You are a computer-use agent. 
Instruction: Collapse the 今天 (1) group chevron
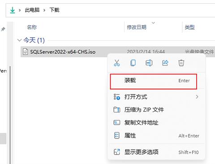tap(19, 40)
